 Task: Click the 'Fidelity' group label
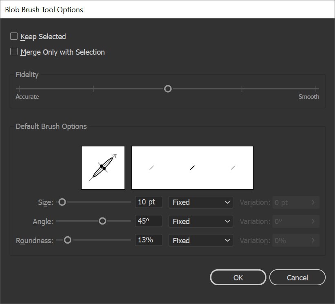pos(27,74)
